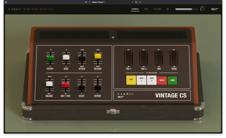Step presets with the up/down arrows
The image size is (226, 138).
pos(90,2)
